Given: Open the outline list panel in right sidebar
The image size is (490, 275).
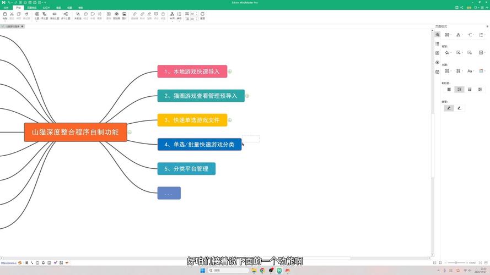Looking at the screenshot, I should tap(437, 44).
